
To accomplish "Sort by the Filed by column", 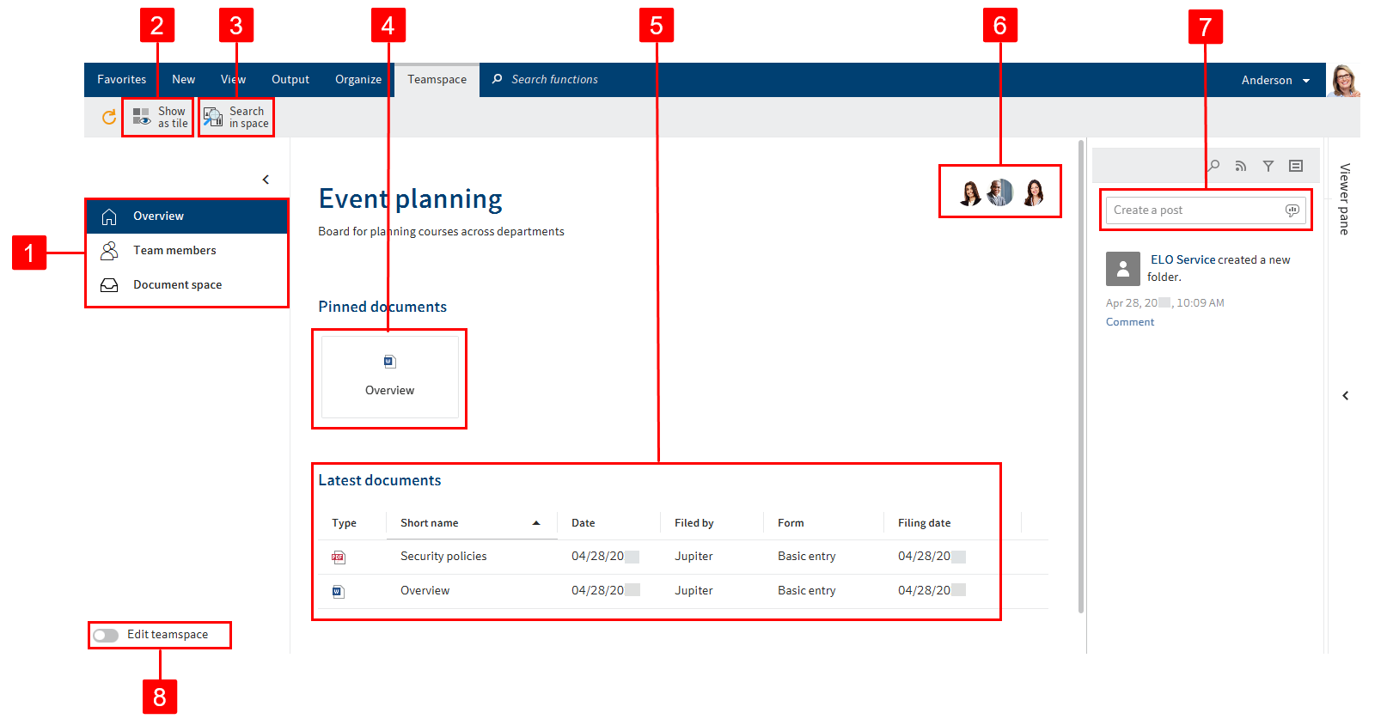I will [x=694, y=523].
